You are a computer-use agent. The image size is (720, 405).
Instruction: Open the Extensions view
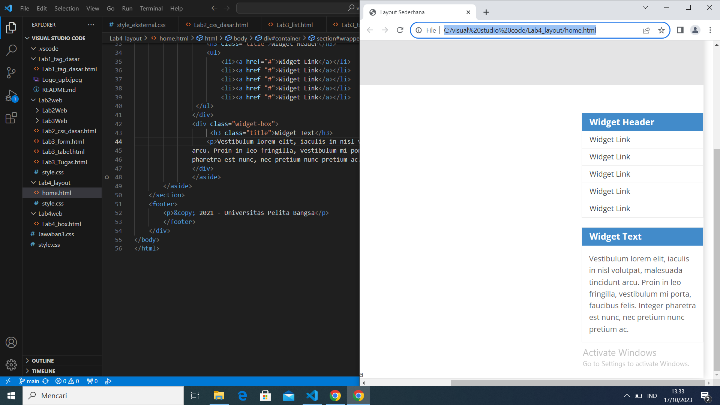pos(11,118)
